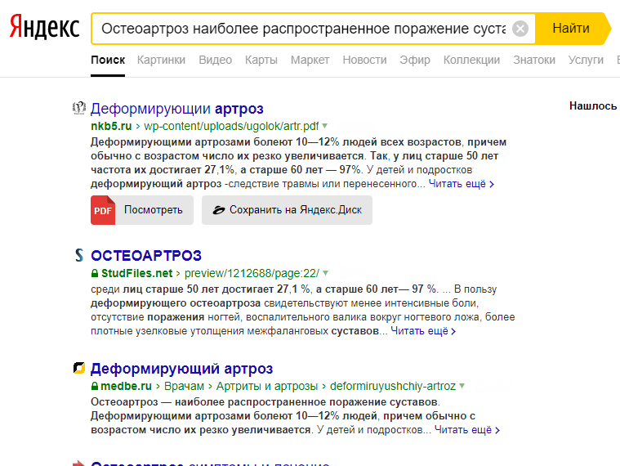
Task: Open 'Деформирующий артроз' medbe.ru result link
Action: click(x=181, y=369)
